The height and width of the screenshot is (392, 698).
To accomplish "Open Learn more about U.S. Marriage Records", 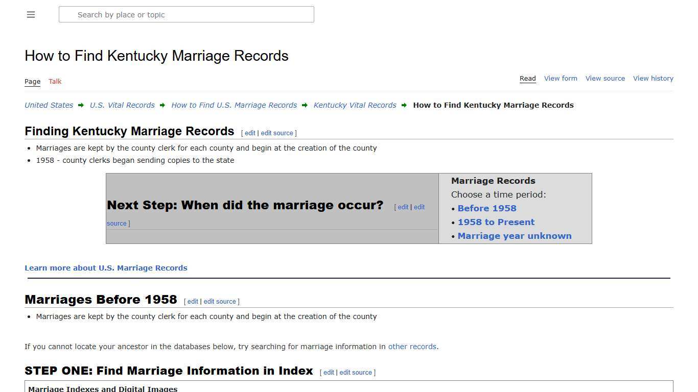I will point(106,267).
